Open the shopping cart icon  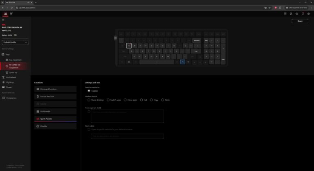click(11, 14)
